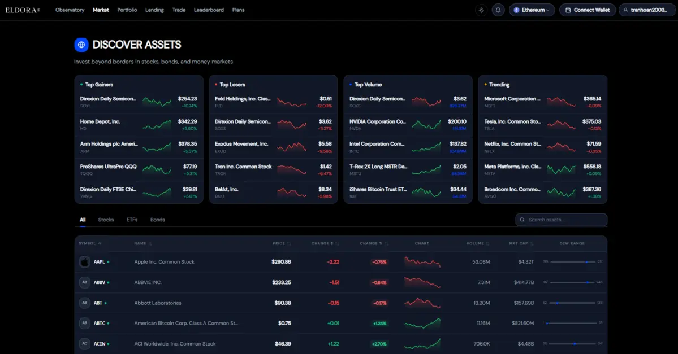
Task: Open the AAPL red sparkline chart
Action: [422, 261]
